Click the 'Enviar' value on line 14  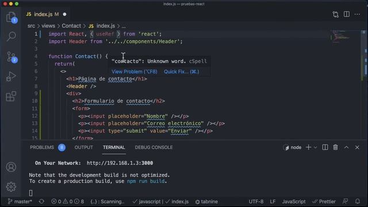pos(179,131)
